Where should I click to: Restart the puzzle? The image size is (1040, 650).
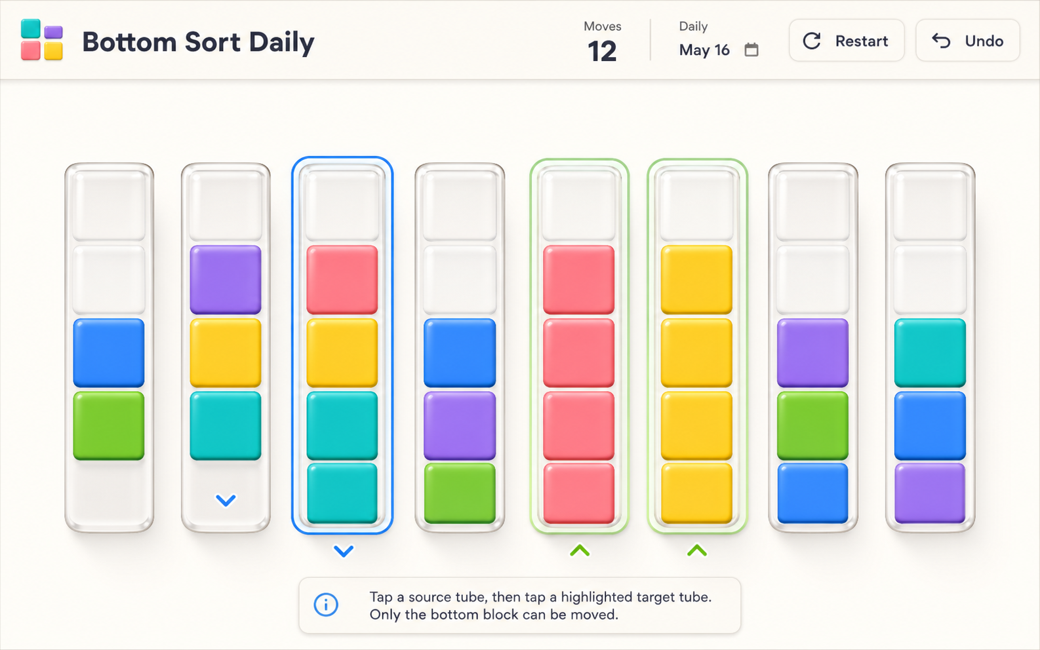tap(847, 41)
